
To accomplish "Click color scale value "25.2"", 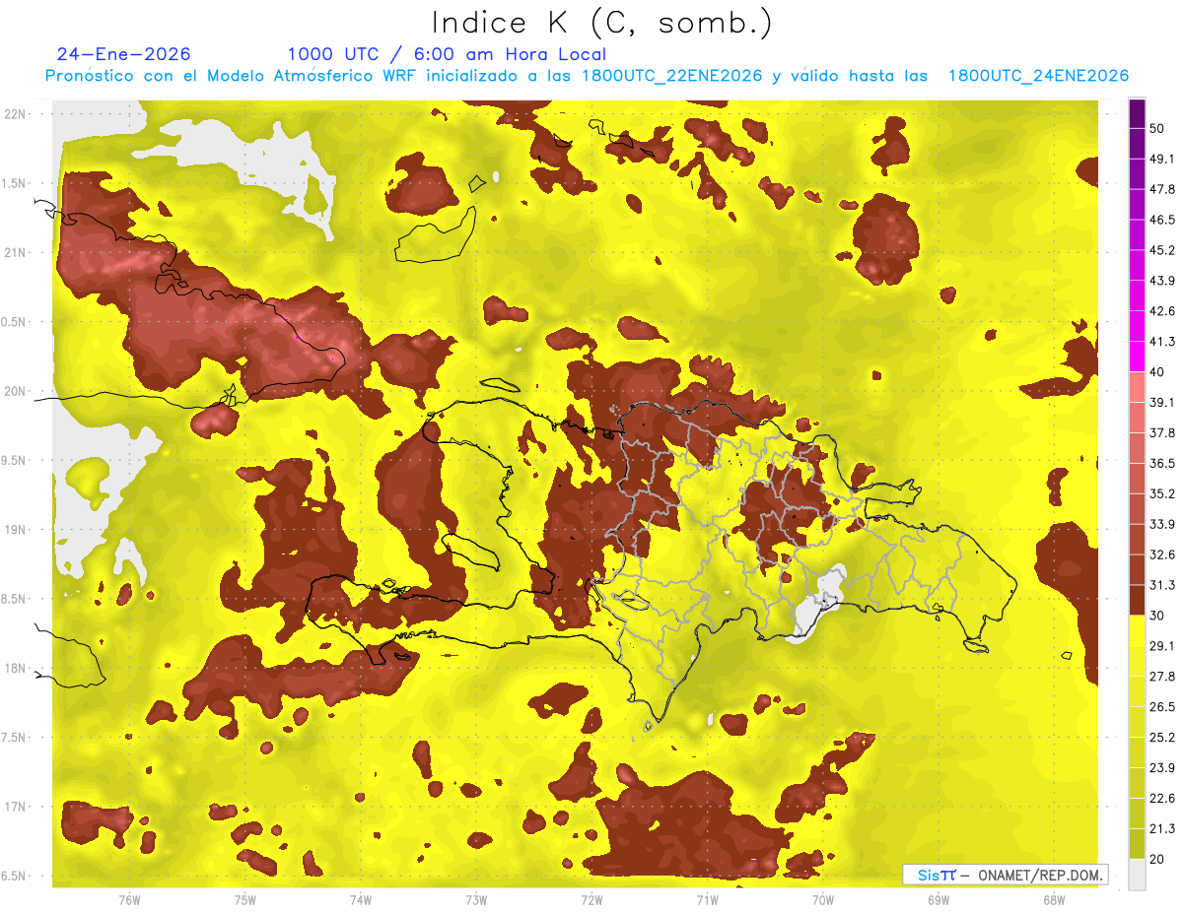I will point(1161,738).
